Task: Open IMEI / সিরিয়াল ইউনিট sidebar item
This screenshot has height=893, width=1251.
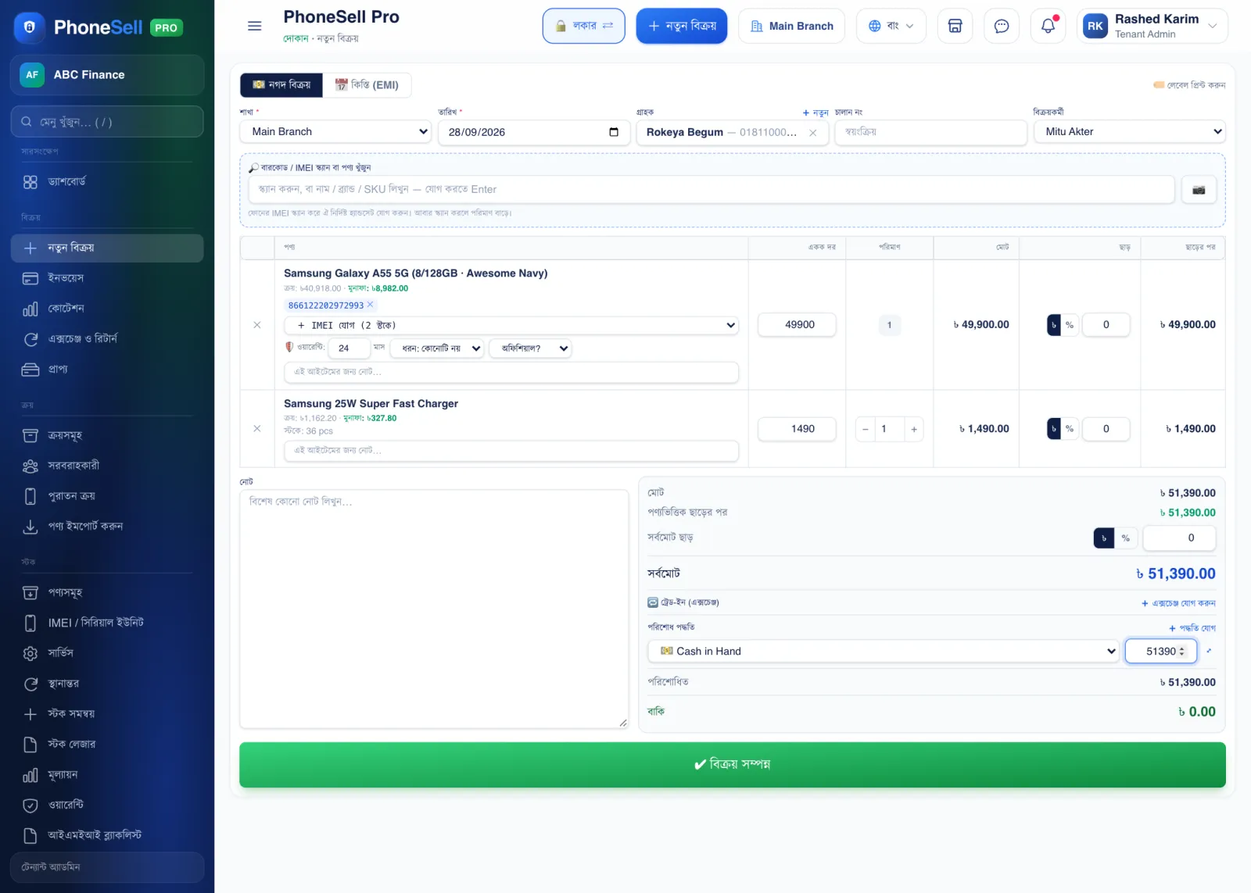Action: (107, 623)
